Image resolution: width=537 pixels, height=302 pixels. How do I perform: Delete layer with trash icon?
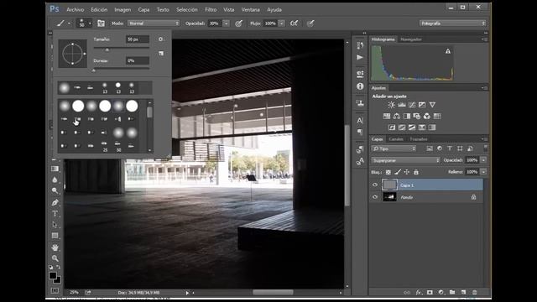(474, 293)
